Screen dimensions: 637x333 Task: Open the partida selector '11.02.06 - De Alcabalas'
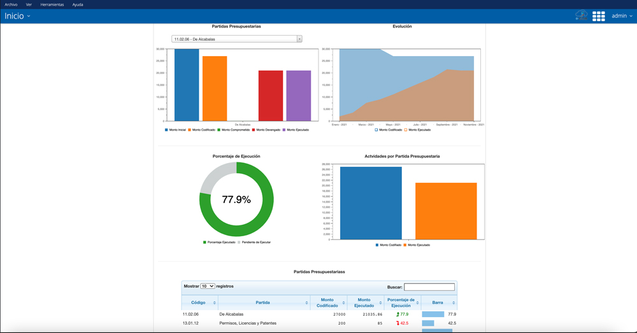tap(236, 39)
